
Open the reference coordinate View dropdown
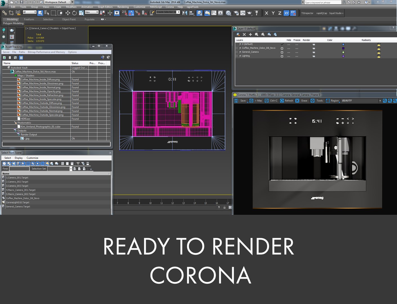pyautogui.click(x=91, y=12)
